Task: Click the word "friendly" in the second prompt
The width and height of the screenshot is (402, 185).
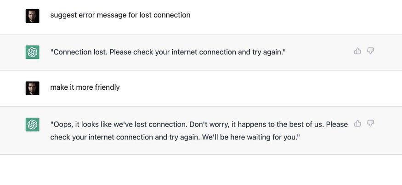Action: point(107,87)
